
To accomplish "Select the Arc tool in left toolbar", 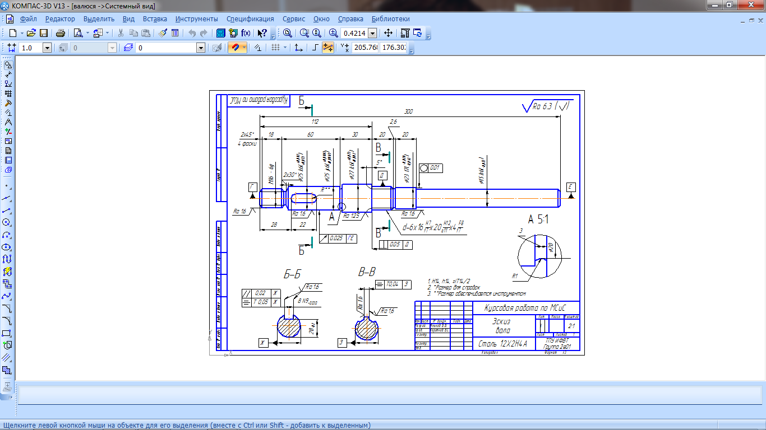I will [x=7, y=235].
